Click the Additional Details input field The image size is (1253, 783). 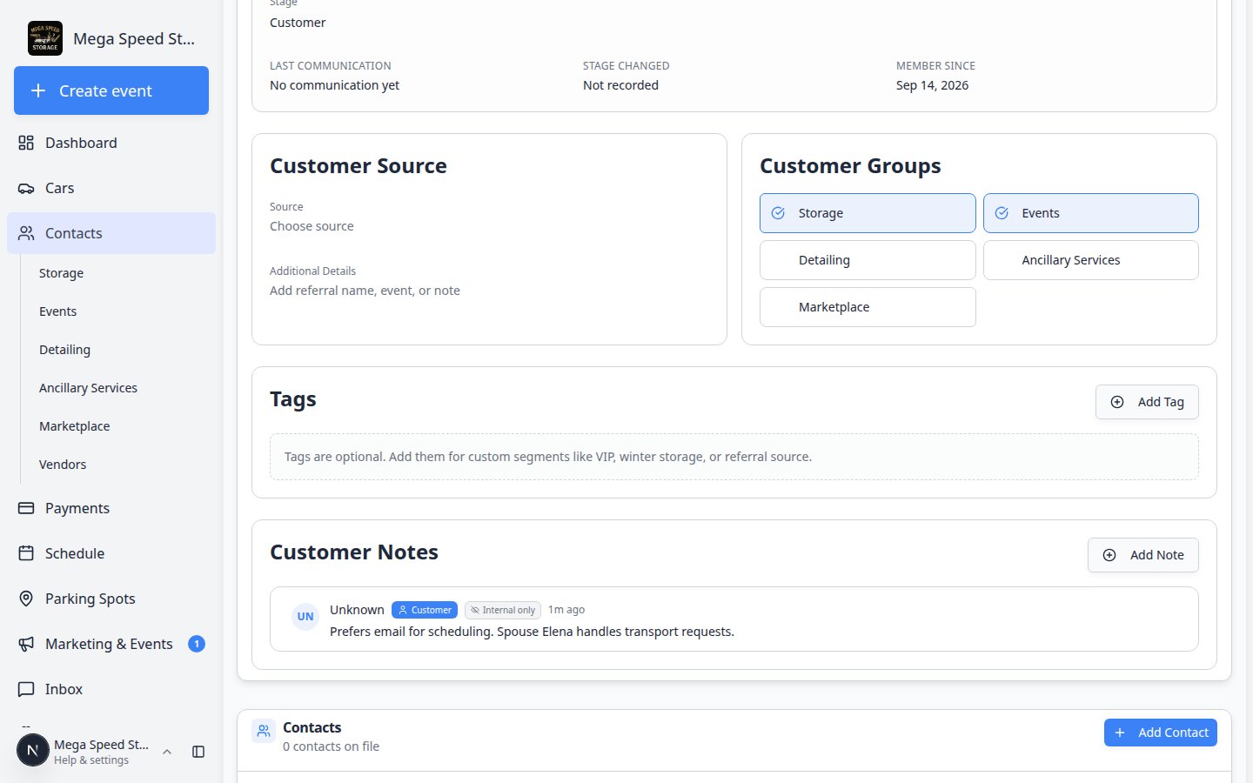coord(365,291)
